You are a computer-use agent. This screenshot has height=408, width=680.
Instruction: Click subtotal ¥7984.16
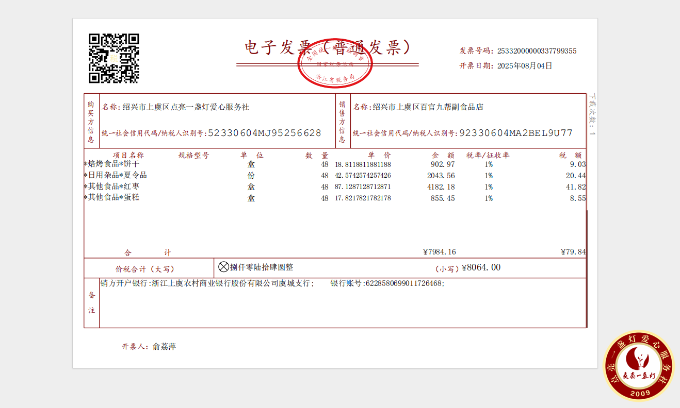coord(440,252)
